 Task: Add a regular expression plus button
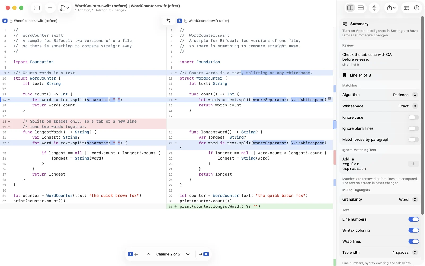click(413, 164)
